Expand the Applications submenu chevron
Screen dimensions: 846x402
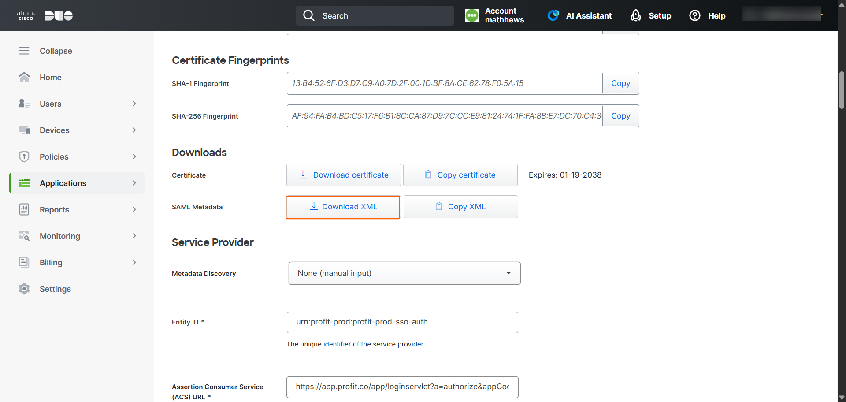[x=134, y=183]
